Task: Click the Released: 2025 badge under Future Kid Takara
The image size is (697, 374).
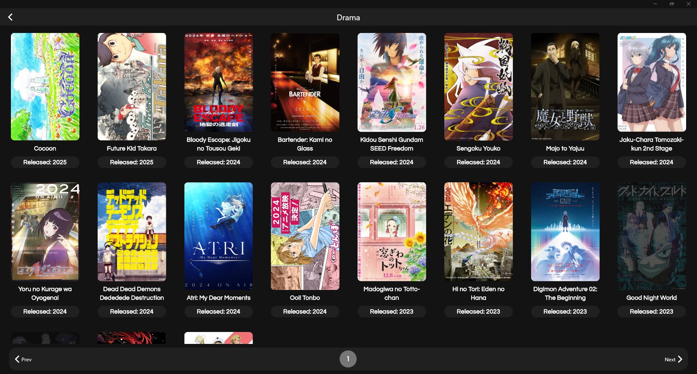Action: pyautogui.click(x=132, y=162)
